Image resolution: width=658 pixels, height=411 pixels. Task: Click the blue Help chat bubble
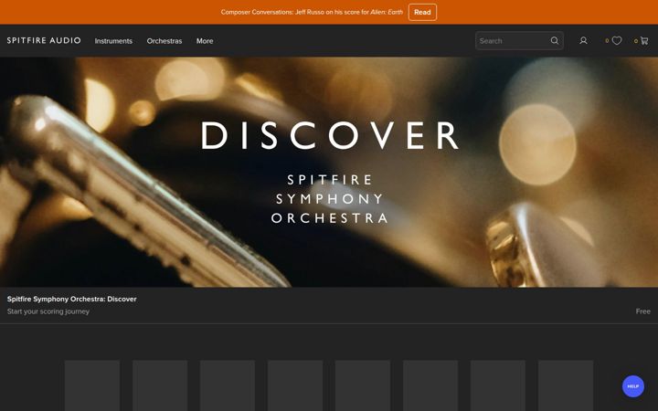pyautogui.click(x=632, y=386)
